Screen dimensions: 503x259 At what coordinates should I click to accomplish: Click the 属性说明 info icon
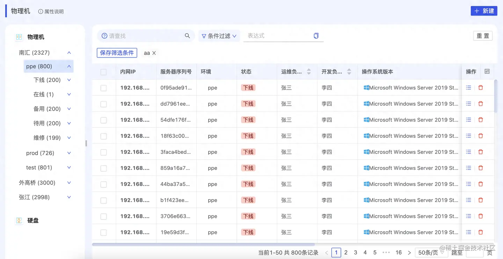tap(41, 11)
